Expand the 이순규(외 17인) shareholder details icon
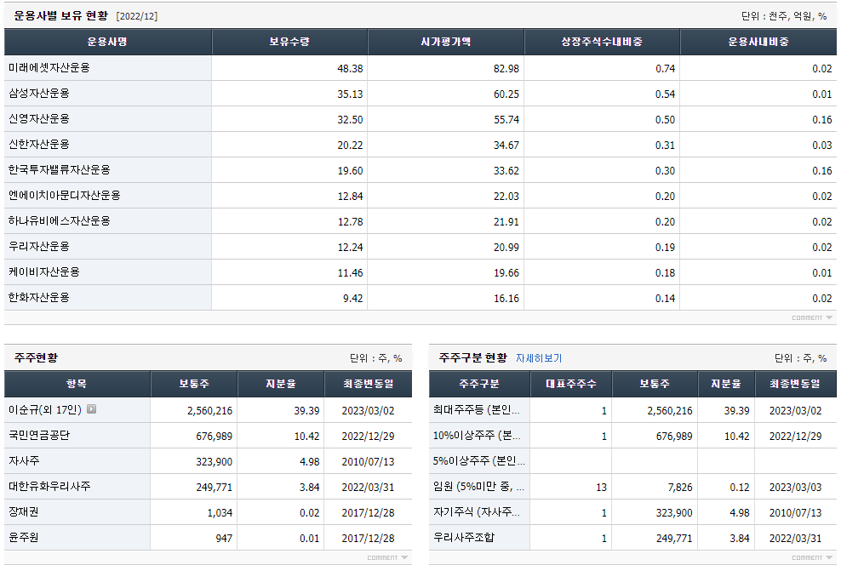Viewport: 841px width, 571px height. 92,409
